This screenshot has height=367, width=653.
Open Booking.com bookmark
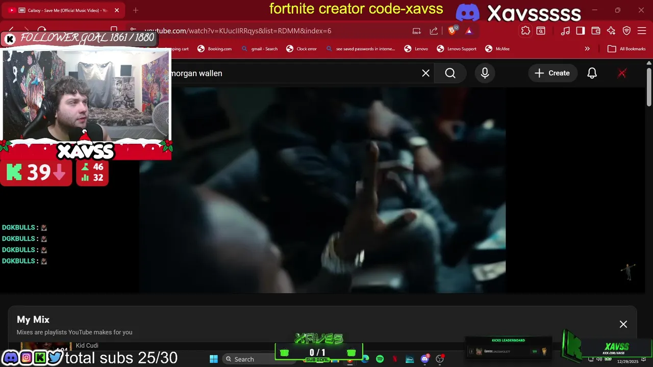click(x=215, y=49)
